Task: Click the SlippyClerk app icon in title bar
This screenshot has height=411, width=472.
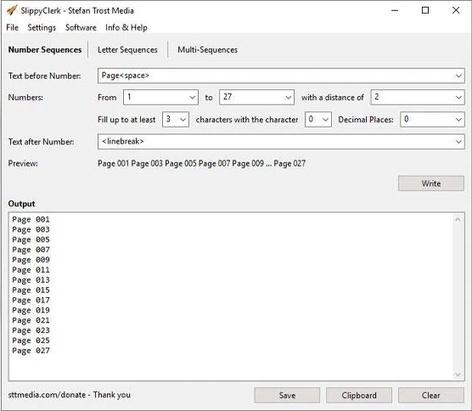Action: pyautogui.click(x=12, y=10)
